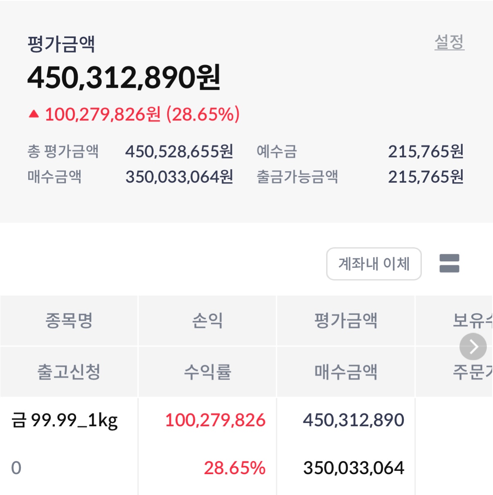Click the 출금가능금액 withdrawable amount label

297,177
